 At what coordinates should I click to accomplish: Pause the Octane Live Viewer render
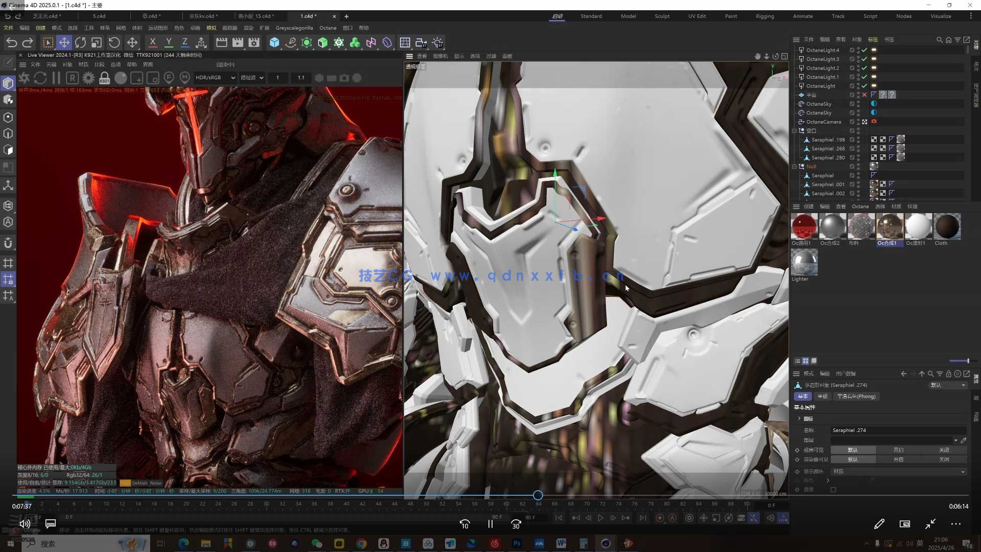click(56, 77)
